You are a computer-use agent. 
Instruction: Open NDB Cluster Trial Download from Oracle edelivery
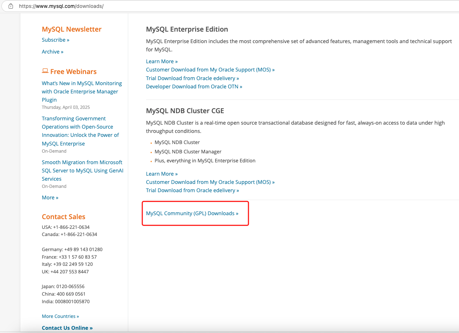coord(193,190)
